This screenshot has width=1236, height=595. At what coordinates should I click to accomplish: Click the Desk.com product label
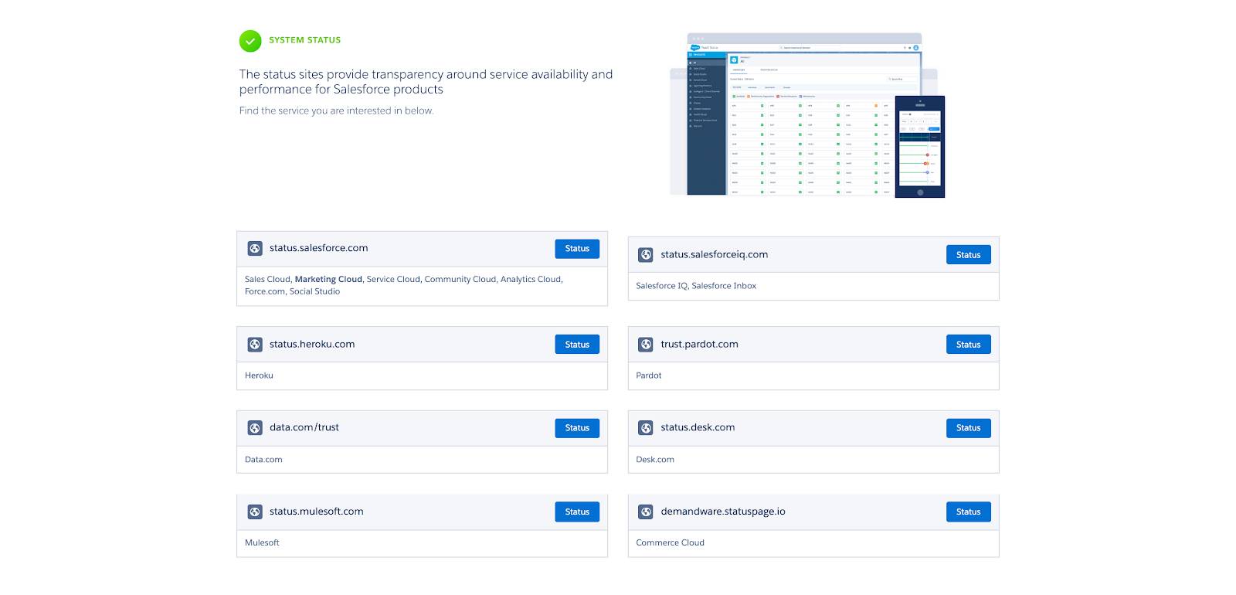click(655, 460)
